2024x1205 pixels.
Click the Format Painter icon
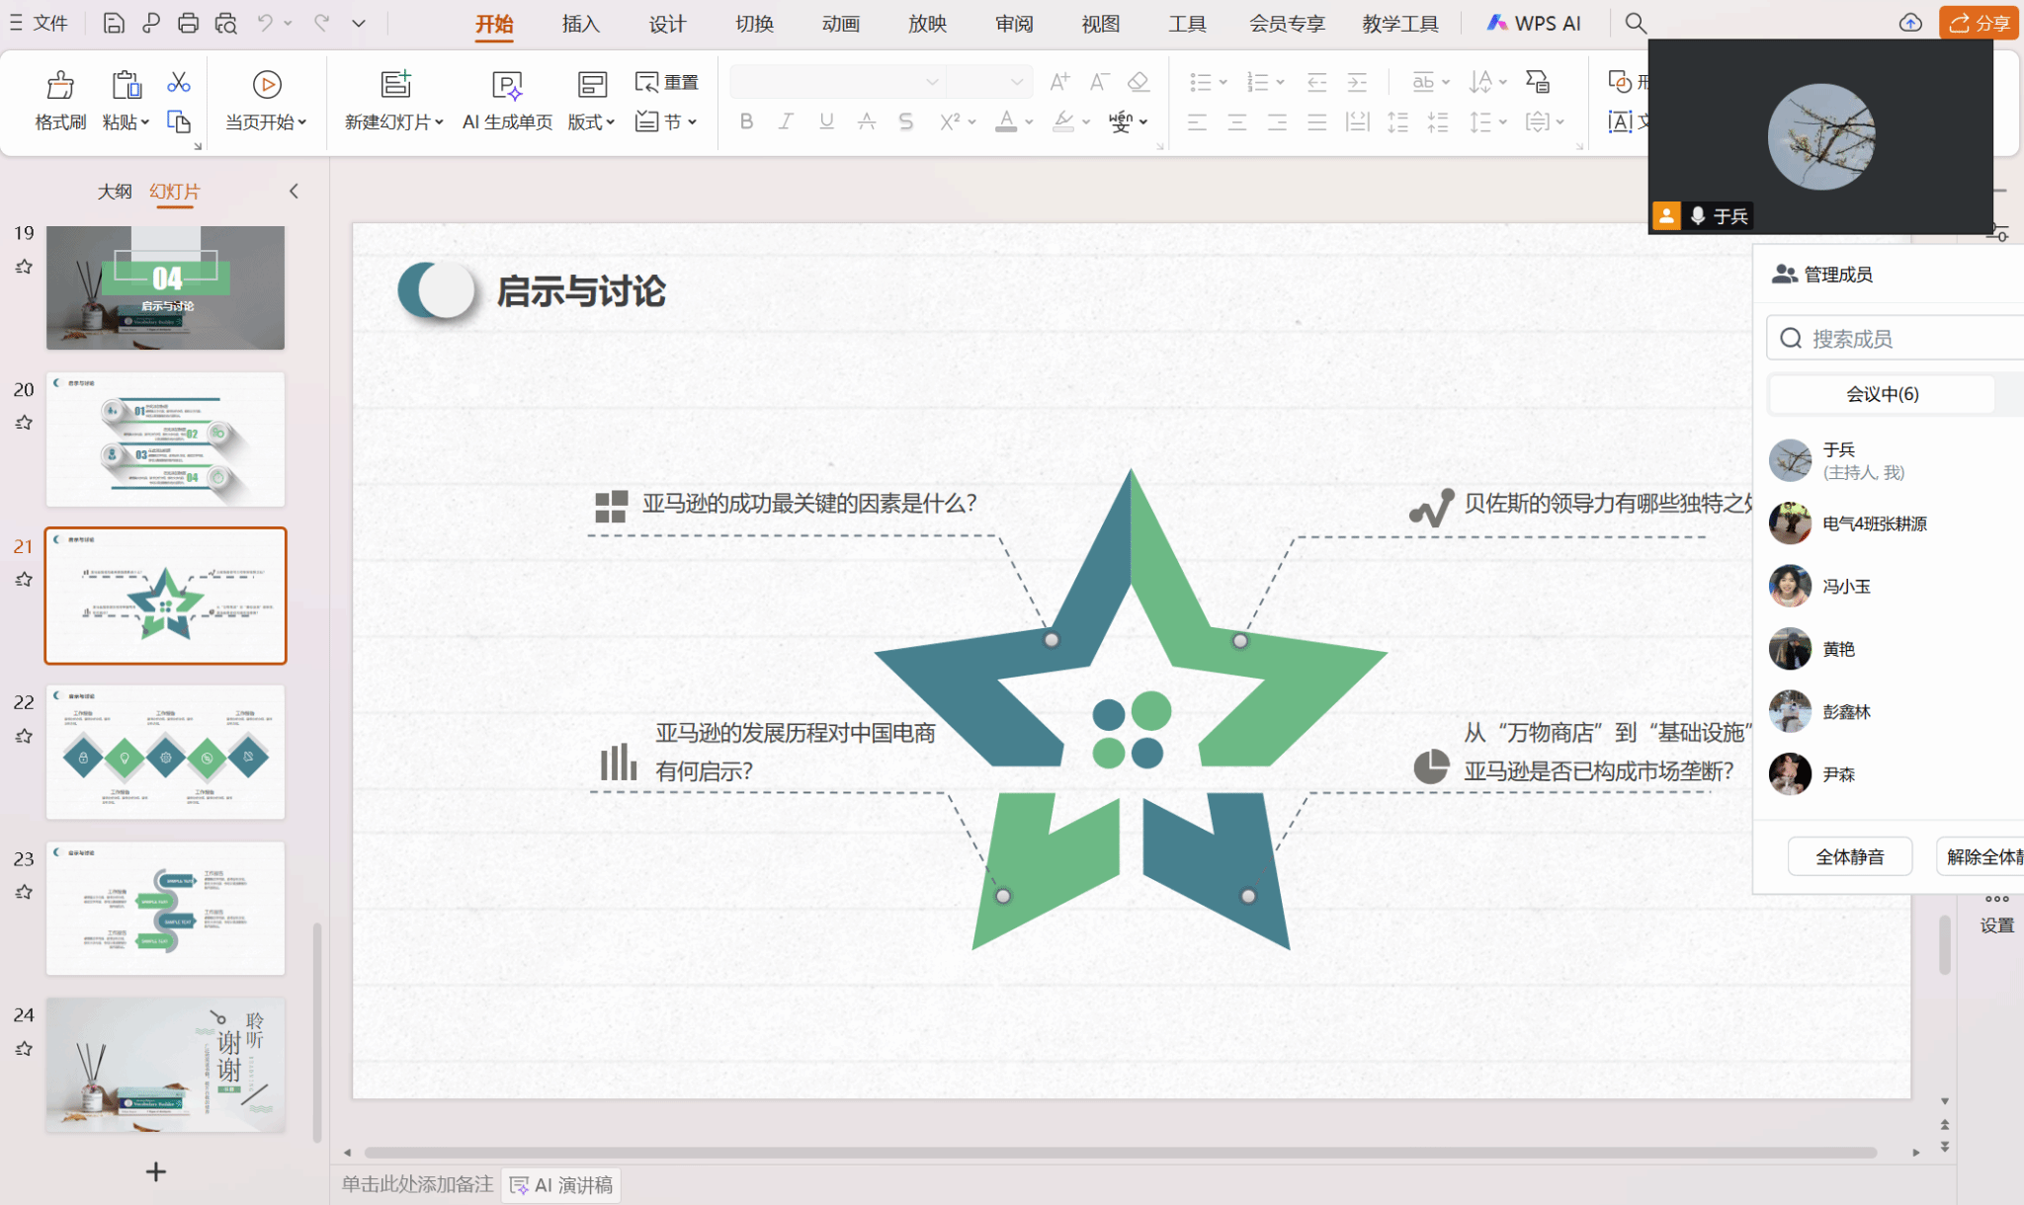coord(60,86)
